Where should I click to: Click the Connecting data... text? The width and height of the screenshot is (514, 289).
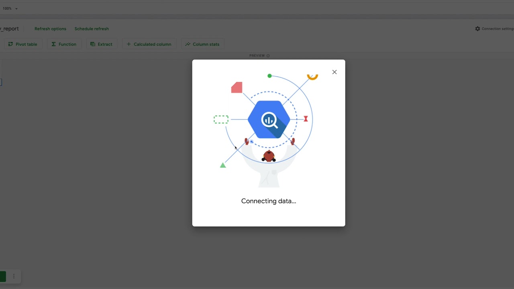(x=269, y=201)
